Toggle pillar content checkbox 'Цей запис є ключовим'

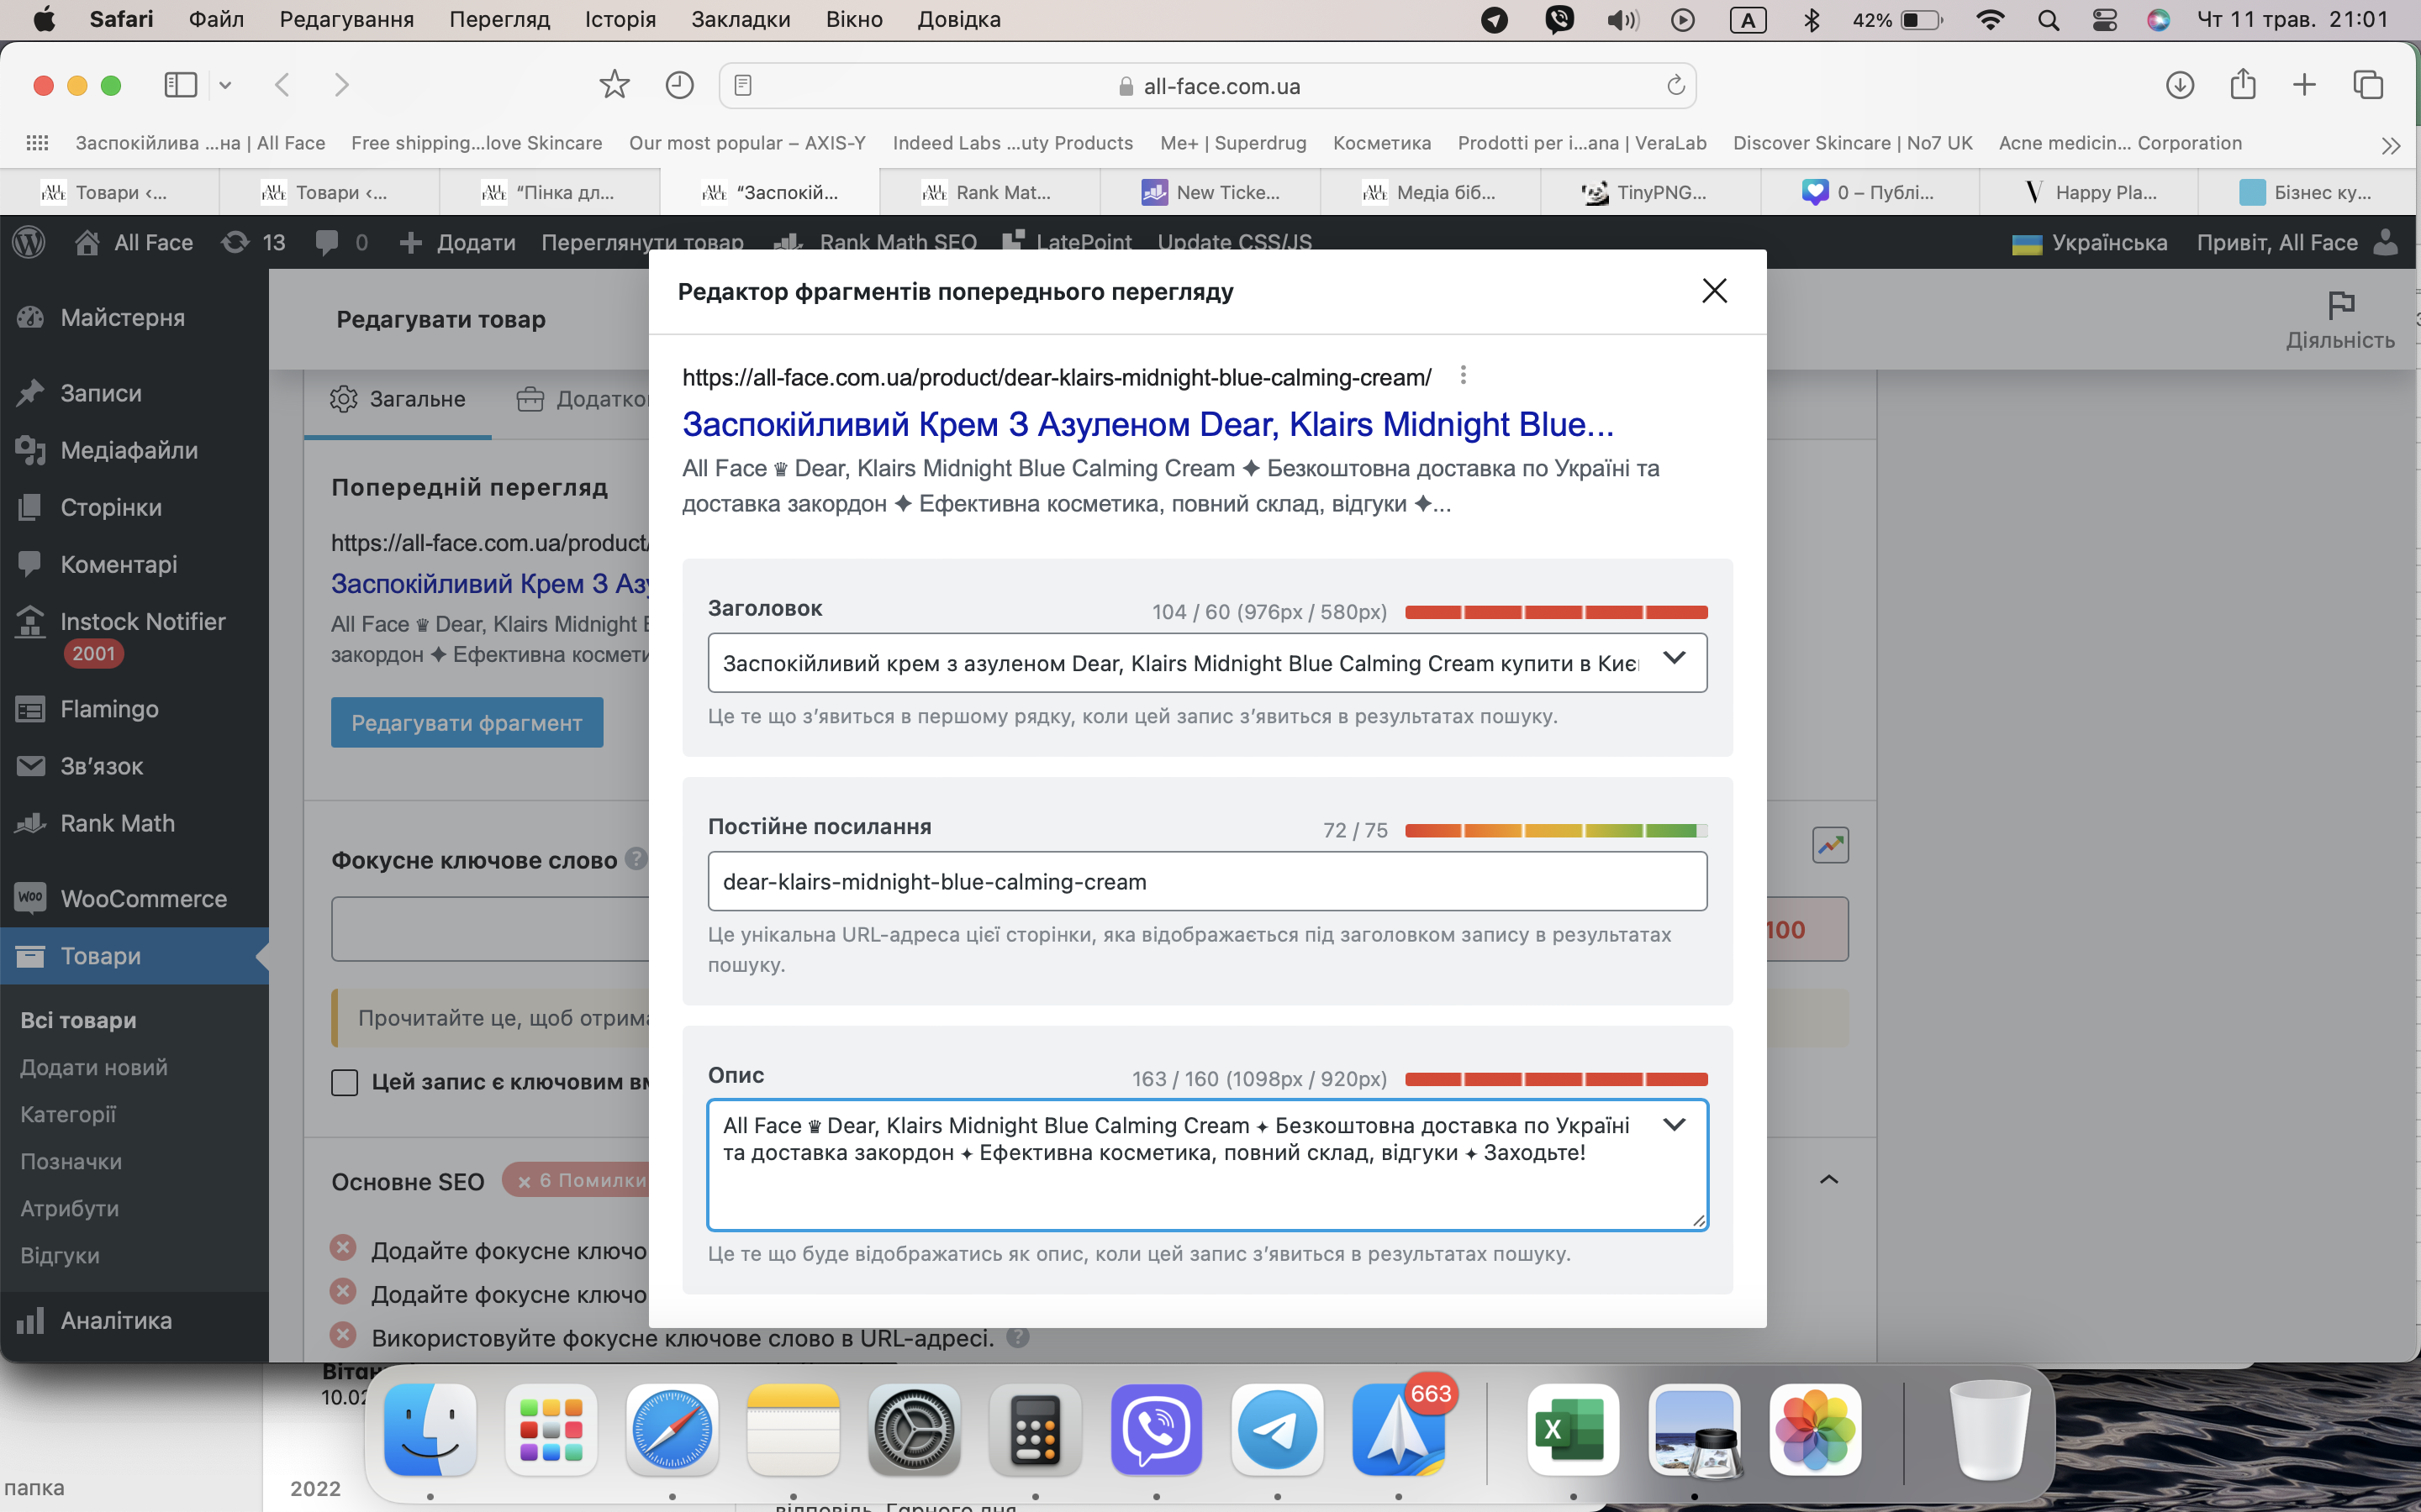[344, 1082]
